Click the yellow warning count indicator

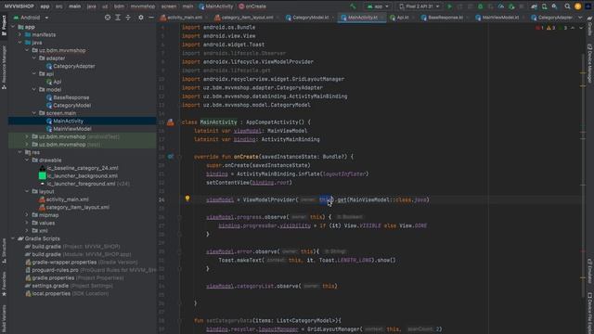coord(550,28)
